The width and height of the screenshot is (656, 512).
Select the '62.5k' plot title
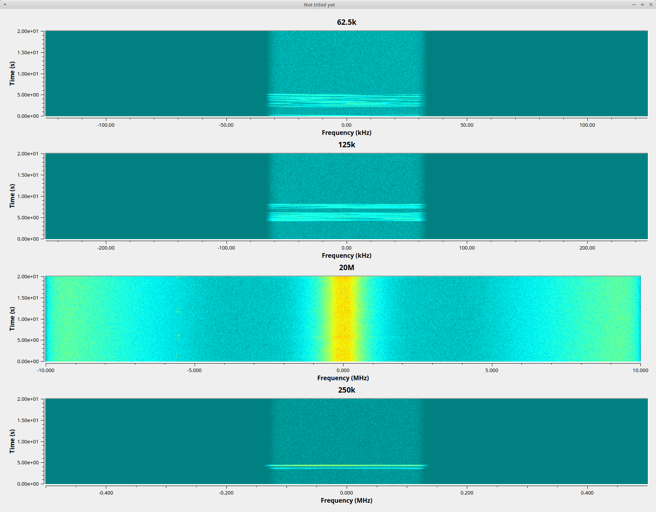pyautogui.click(x=346, y=22)
